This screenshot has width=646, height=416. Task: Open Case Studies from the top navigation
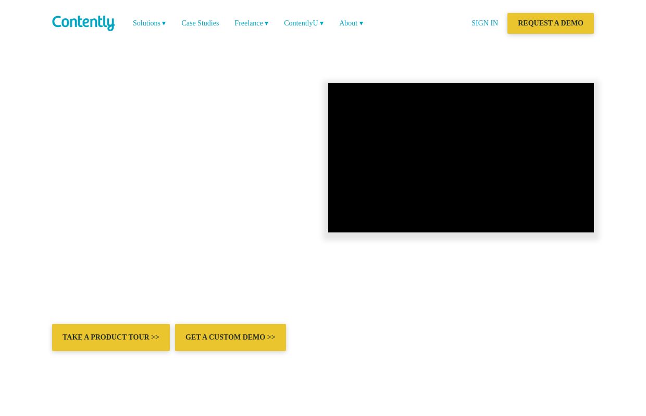200,23
